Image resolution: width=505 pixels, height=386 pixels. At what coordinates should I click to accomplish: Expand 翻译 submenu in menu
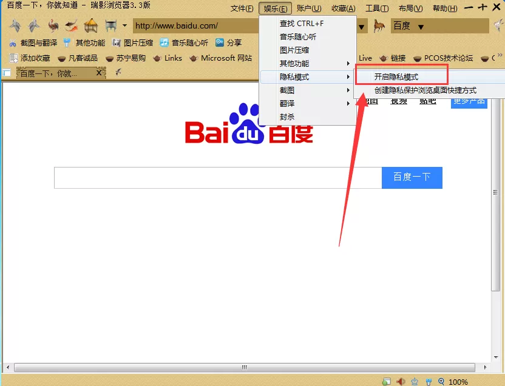point(308,103)
